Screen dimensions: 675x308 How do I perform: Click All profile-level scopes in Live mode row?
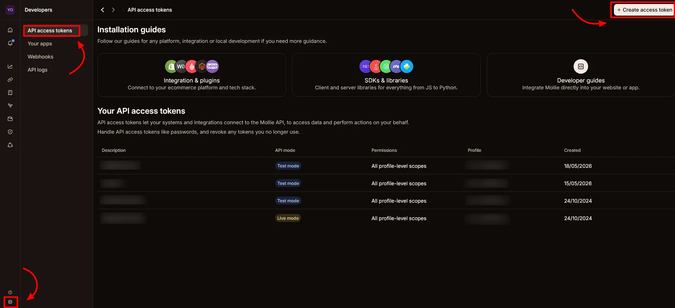(x=399, y=218)
